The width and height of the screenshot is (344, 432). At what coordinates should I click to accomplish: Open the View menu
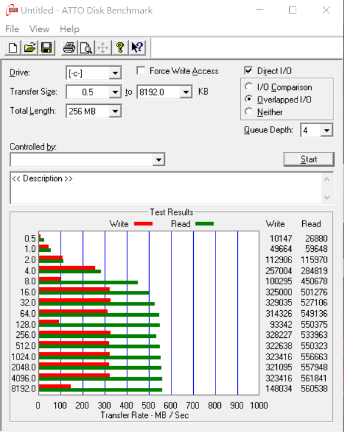[x=39, y=29]
